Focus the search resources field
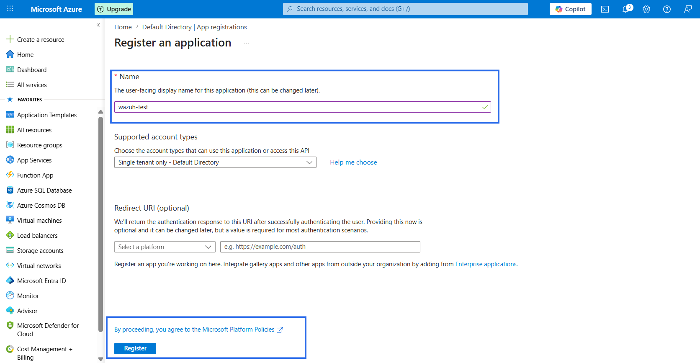This screenshot has height=363, width=700. 405,9
